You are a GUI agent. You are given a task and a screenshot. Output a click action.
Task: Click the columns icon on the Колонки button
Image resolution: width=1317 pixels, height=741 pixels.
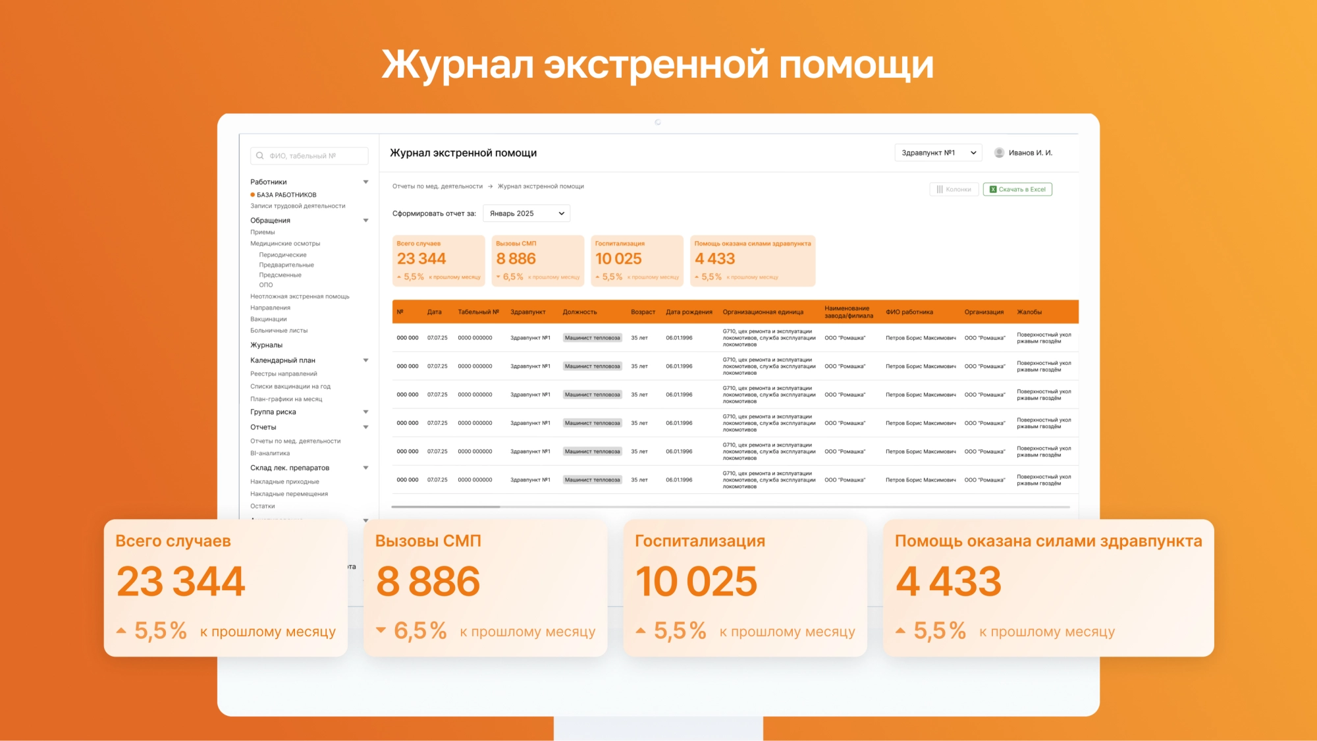point(942,189)
